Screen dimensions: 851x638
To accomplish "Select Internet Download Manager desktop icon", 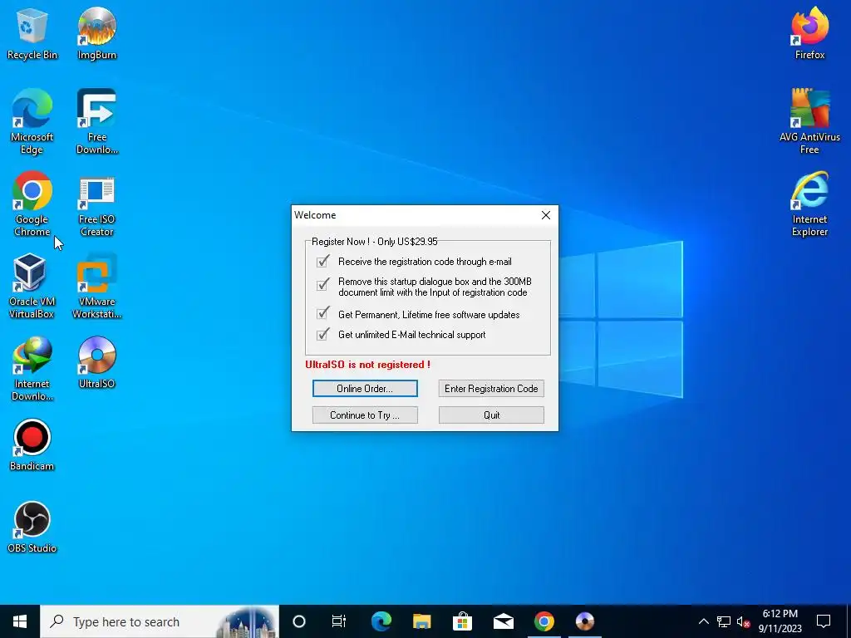I will 32,369.
